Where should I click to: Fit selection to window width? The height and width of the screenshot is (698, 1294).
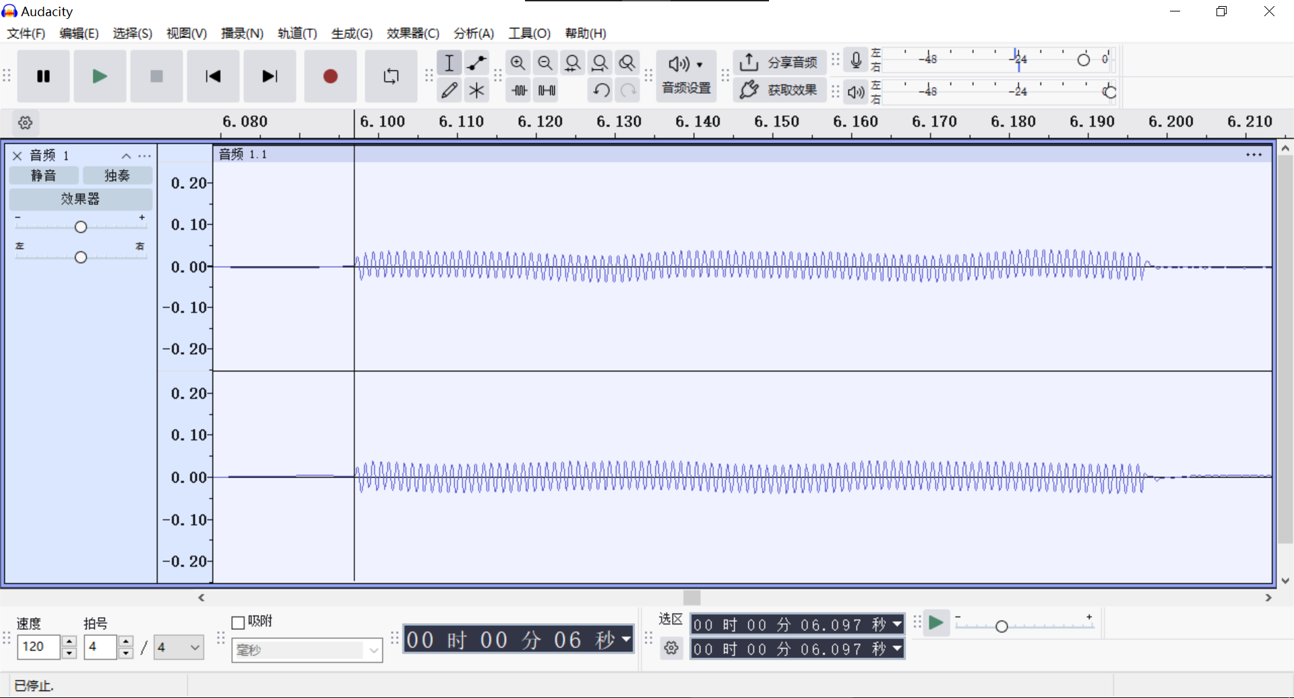coord(572,63)
